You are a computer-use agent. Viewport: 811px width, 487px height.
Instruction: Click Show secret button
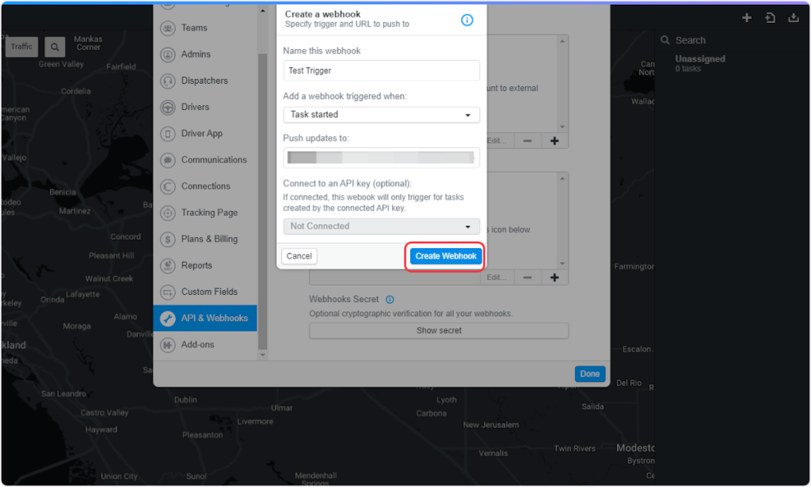439,330
